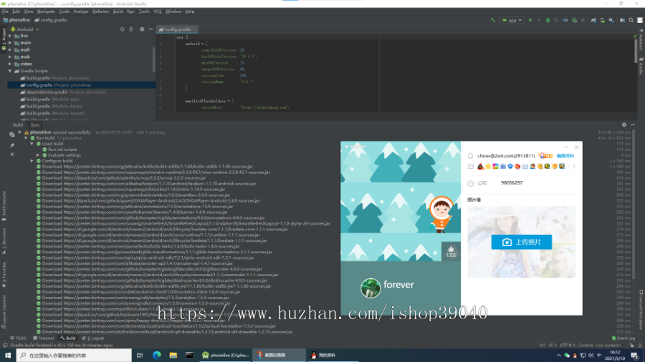The image size is (645, 362).
Task: Sync project with Gradle files elephant icon
Action: (x=593, y=20)
